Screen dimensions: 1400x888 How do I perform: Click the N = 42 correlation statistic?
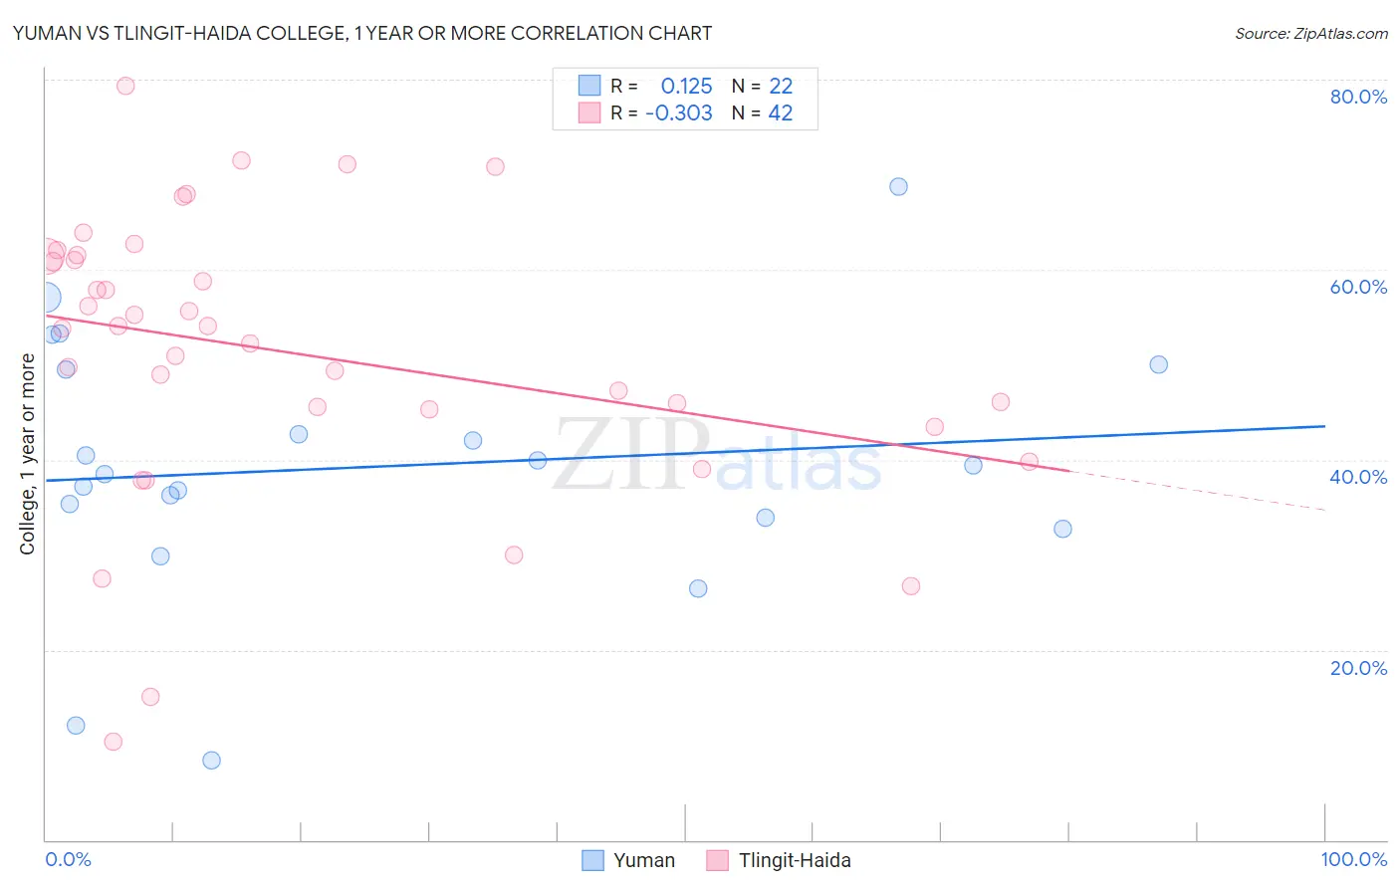762,112
